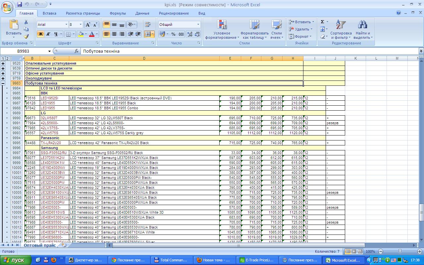Click the Decrease Indent icon

tap(131, 34)
